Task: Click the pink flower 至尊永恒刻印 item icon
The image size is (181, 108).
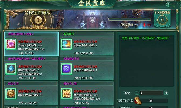Action: click(x=11, y=44)
